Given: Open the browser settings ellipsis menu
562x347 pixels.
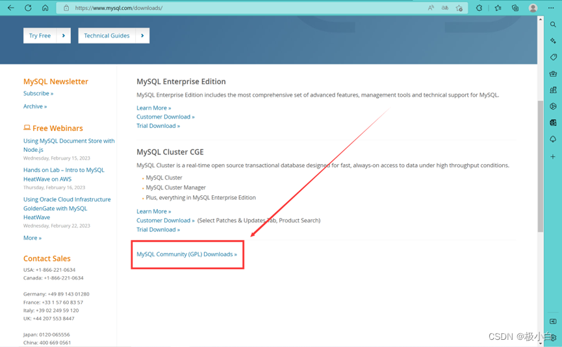Looking at the screenshot, I should 551,8.
